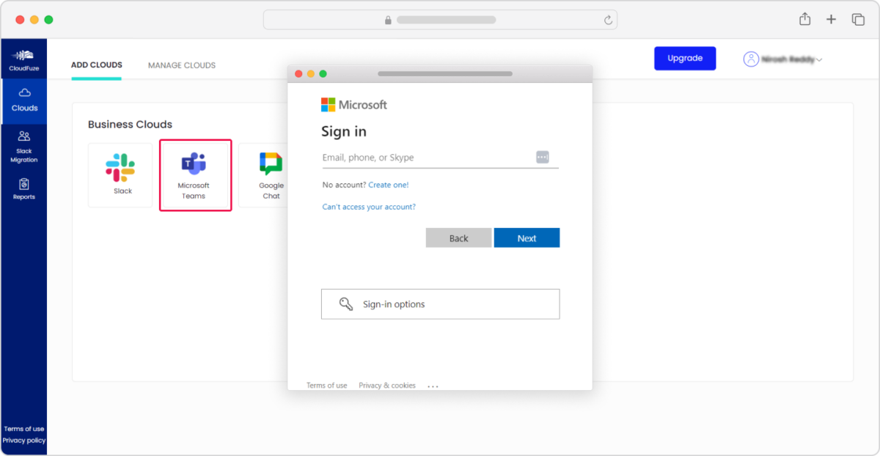Open the ellipsis menu at dialog bottom
The image size is (880, 456).
click(x=433, y=384)
